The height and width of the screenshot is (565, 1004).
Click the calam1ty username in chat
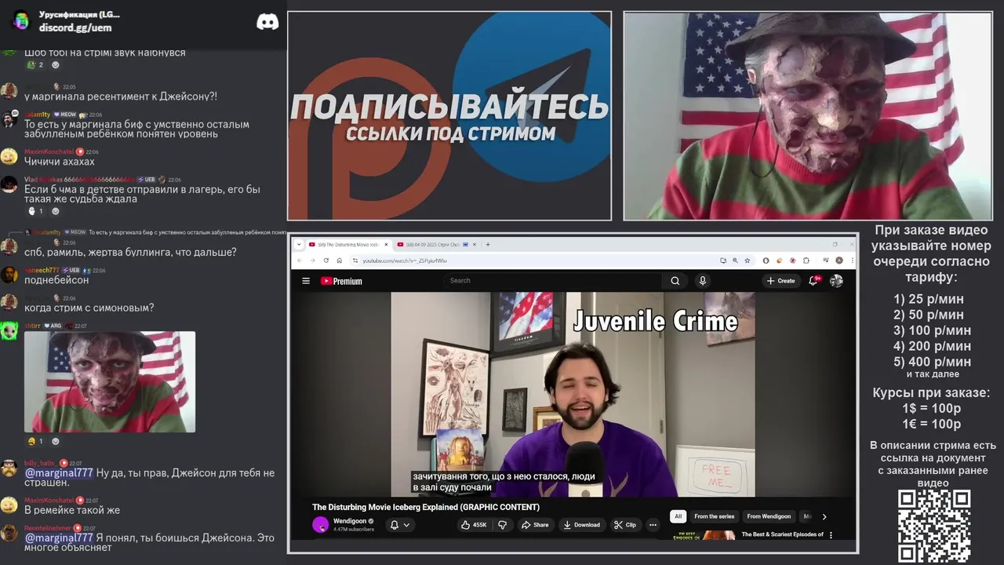(37, 115)
